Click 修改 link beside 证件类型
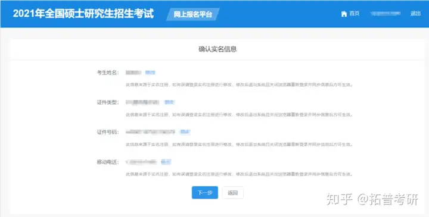The image size is (429, 217). click(169, 102)
